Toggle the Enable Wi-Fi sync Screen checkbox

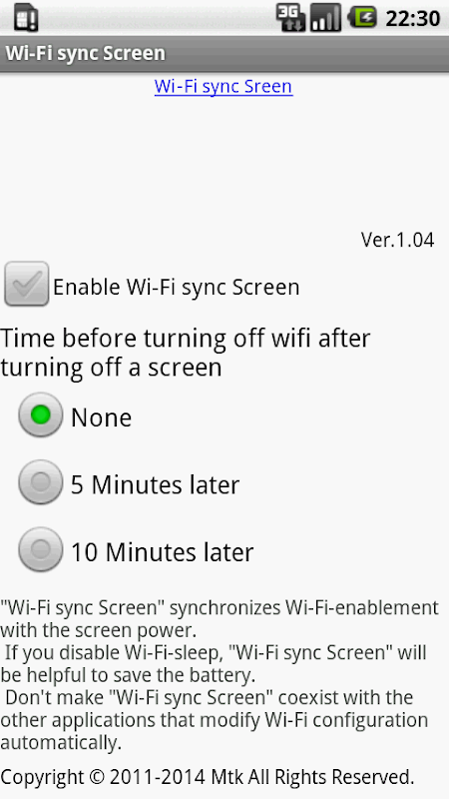(x=27, y=284)
